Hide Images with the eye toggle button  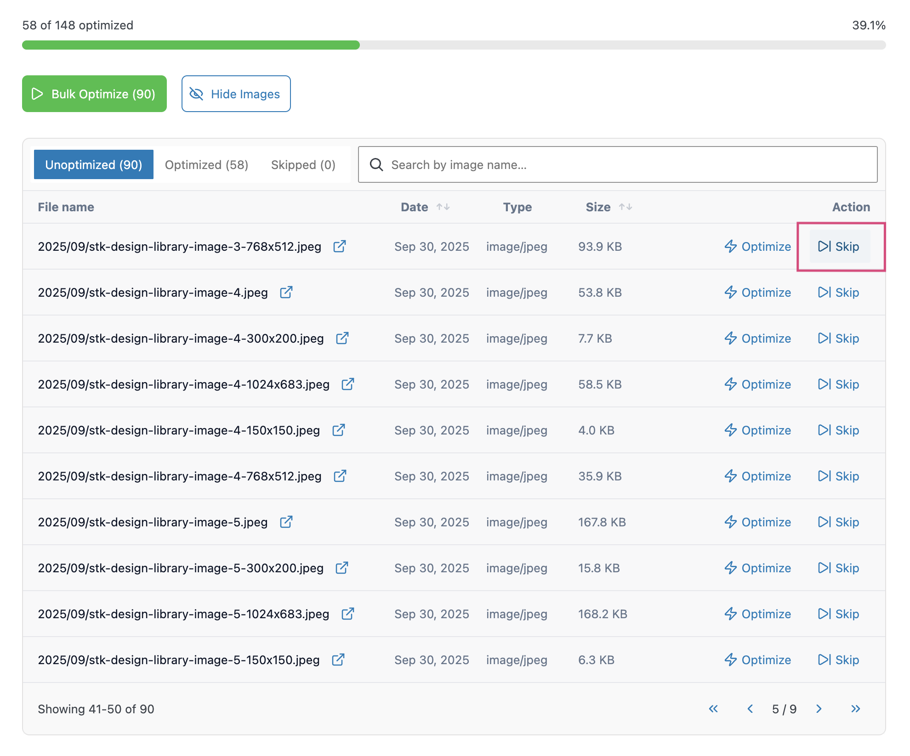236,94
